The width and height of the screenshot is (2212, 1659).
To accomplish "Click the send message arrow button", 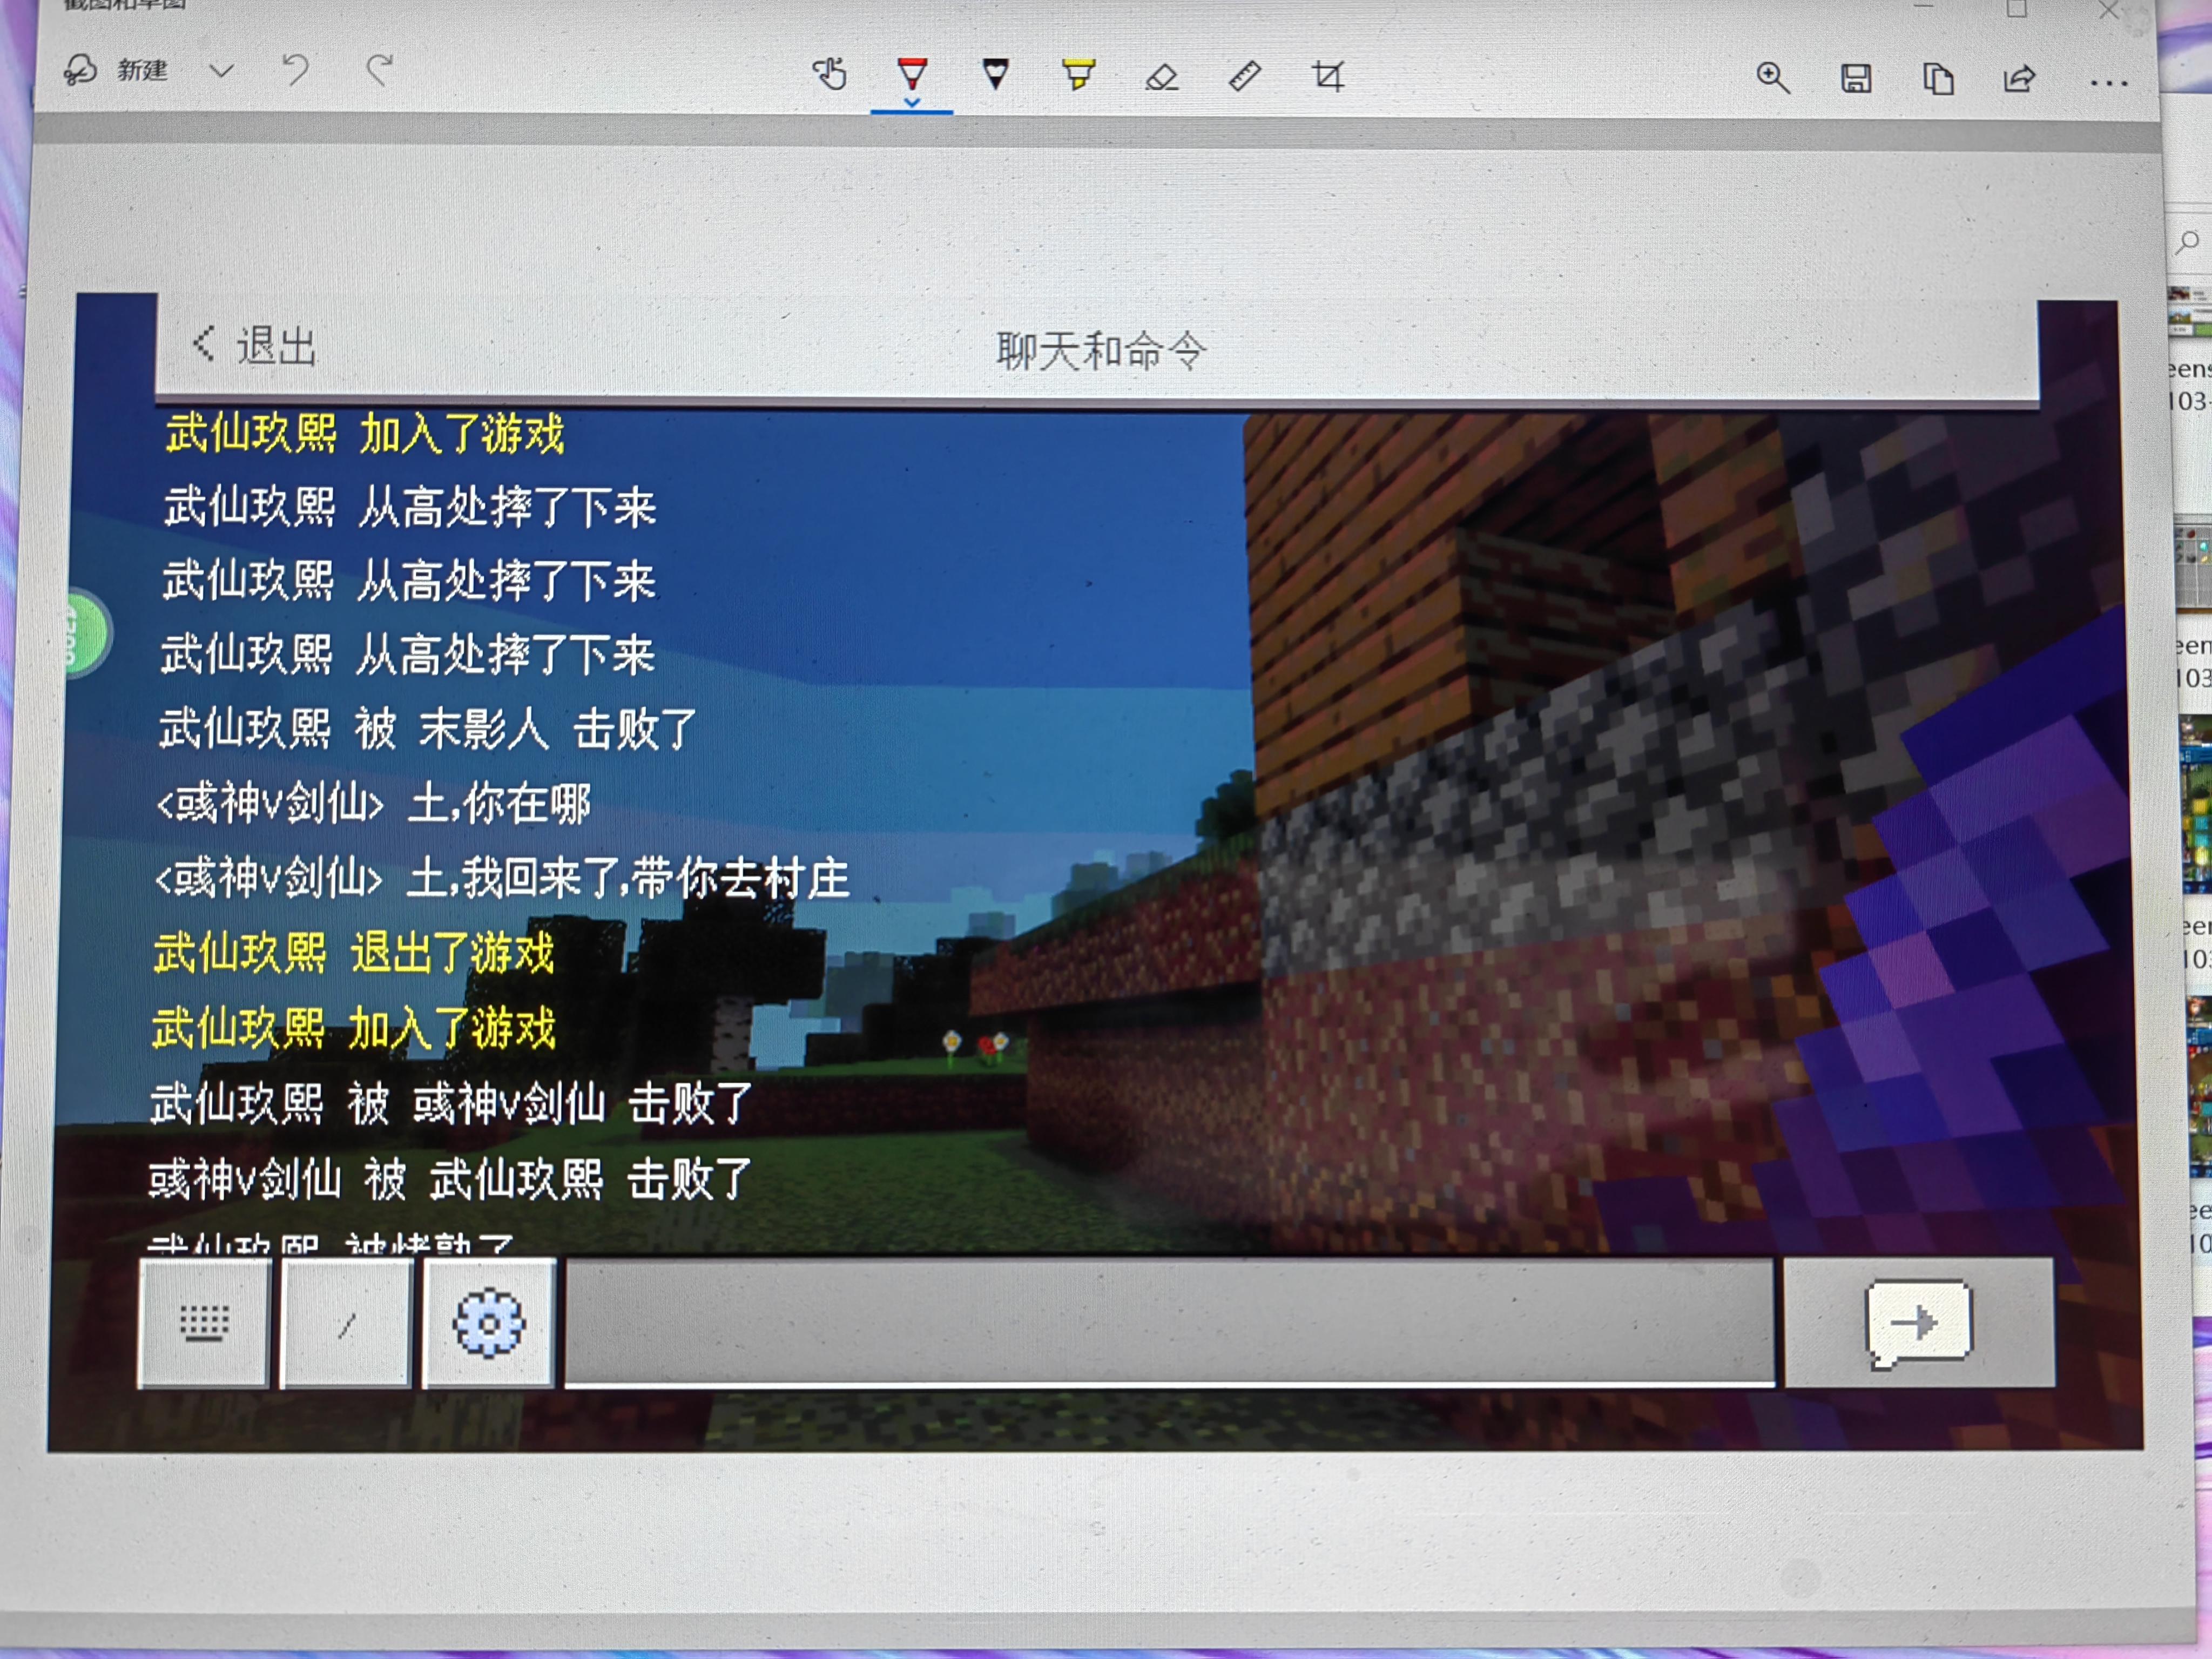I will [x=1918, y=1322].
